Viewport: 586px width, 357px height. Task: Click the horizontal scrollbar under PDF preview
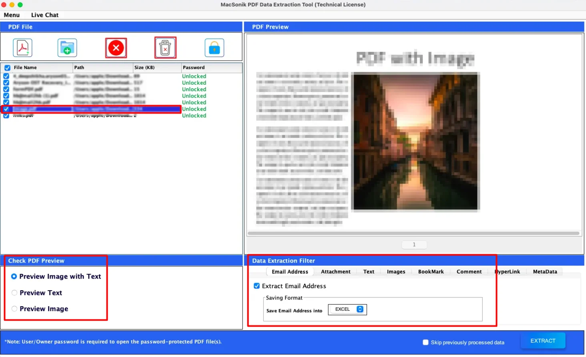pyautogui.click(x=413, y=233)
